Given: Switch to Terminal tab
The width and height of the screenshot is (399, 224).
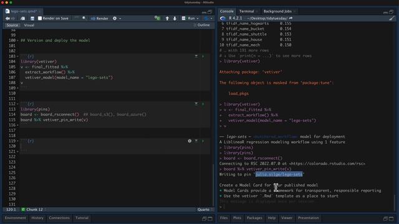Looking at the screenshot, I should point(246,11).
